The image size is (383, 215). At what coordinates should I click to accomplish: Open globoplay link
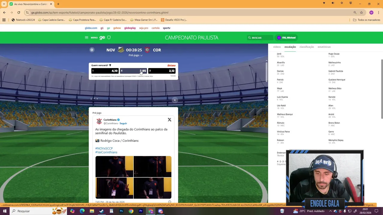[130, 28]
